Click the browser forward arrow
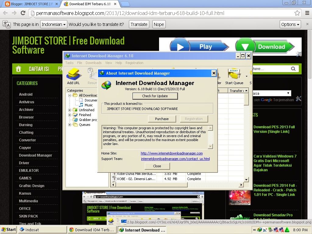This screenshot has height=234, width=312. click(14, 13)
